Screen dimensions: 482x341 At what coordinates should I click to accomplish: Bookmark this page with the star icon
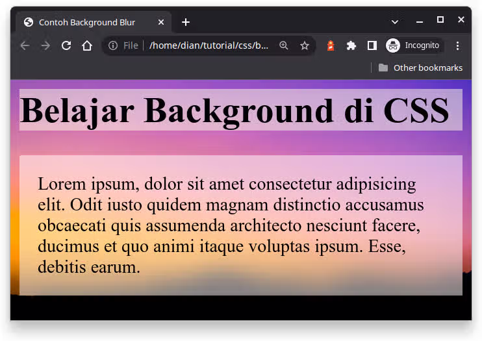(305, 45)
